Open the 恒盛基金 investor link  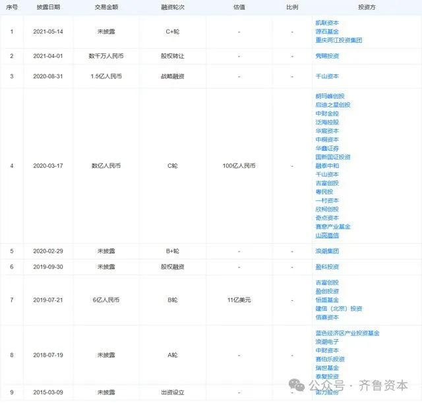(x=327, y=300)
